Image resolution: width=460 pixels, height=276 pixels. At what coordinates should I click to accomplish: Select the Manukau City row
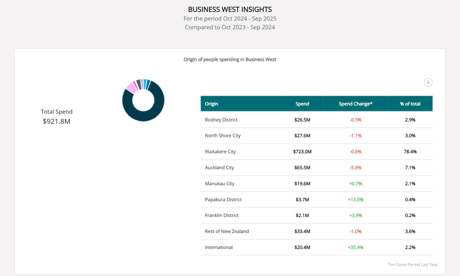[316, 183]
